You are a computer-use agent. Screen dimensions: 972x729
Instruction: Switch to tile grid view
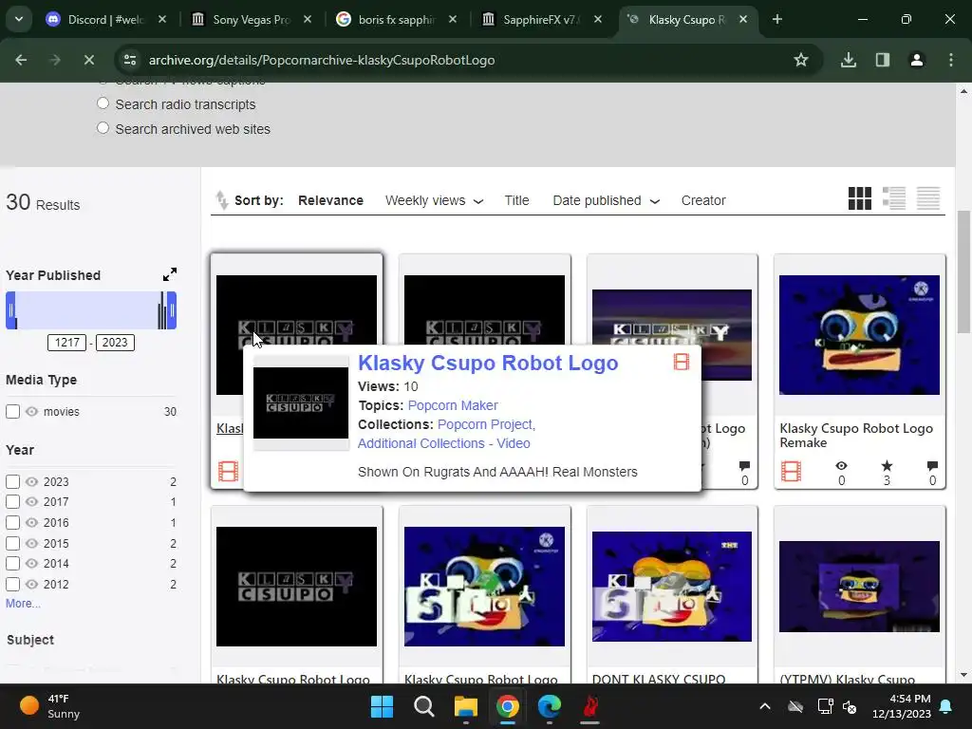860,198
